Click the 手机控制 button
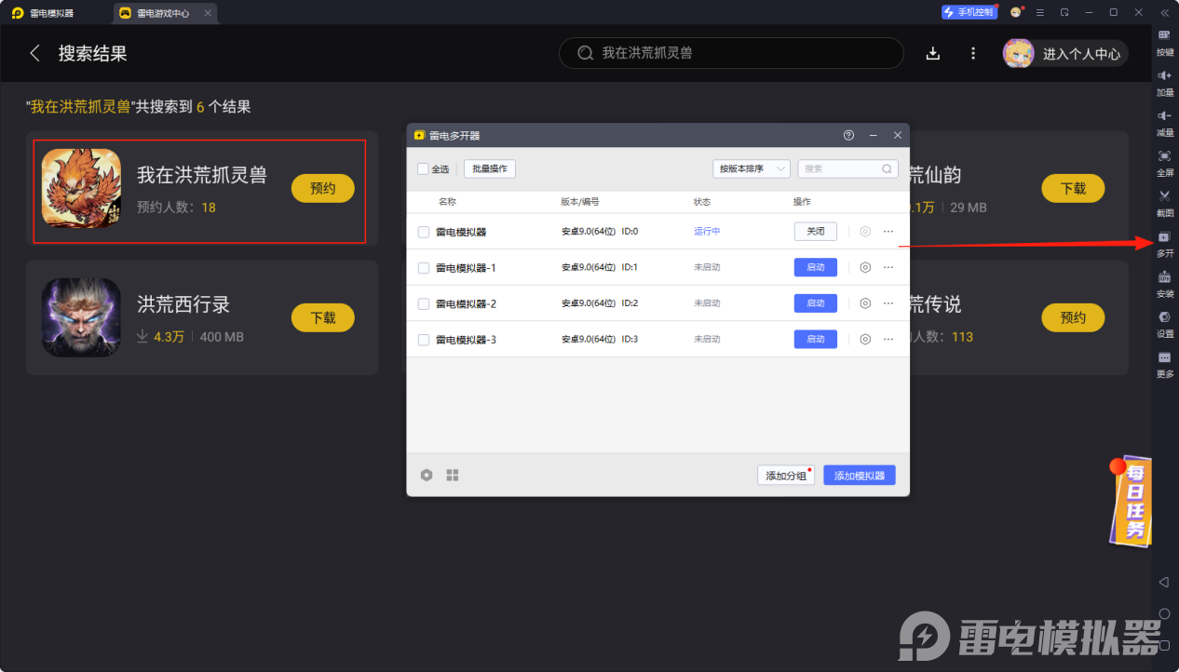Viewport: 1179px width, 672px height. 969,12
